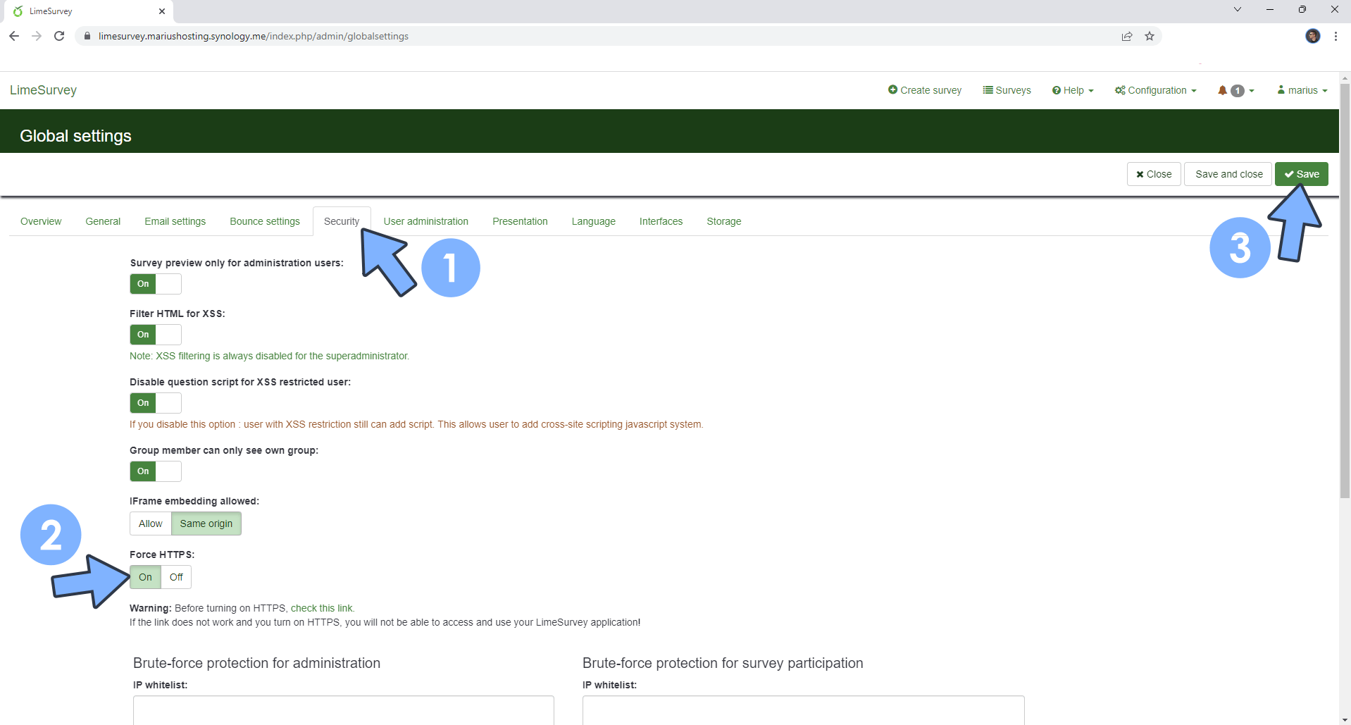Open the Chrome profile avatar

1313,36
